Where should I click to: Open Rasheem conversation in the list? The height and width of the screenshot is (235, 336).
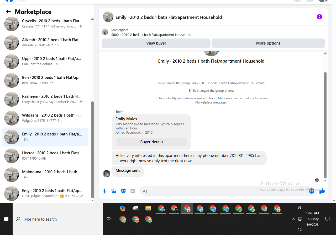[45, 99]
